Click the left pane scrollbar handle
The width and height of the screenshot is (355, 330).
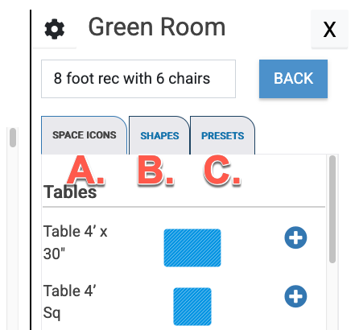[13, 138]
